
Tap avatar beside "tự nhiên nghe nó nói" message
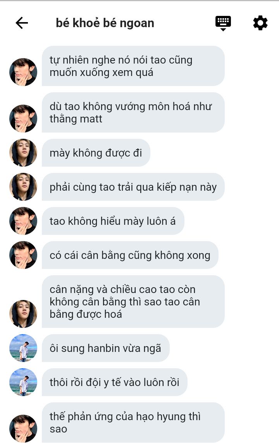pyautogui.click(x=23, y=72)
